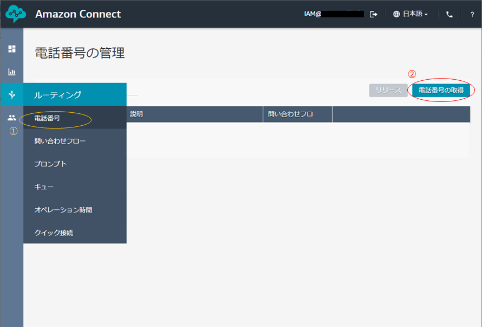
Task: Open the help question mark icon
Action: click(472, 15)
